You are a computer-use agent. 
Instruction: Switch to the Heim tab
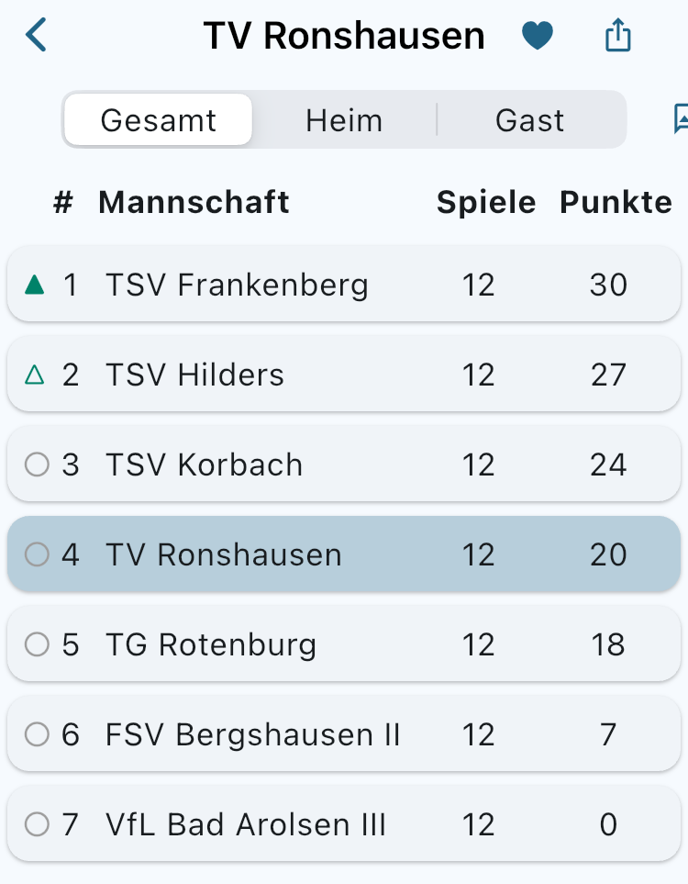pyautogui.click(x=344, y=120)
